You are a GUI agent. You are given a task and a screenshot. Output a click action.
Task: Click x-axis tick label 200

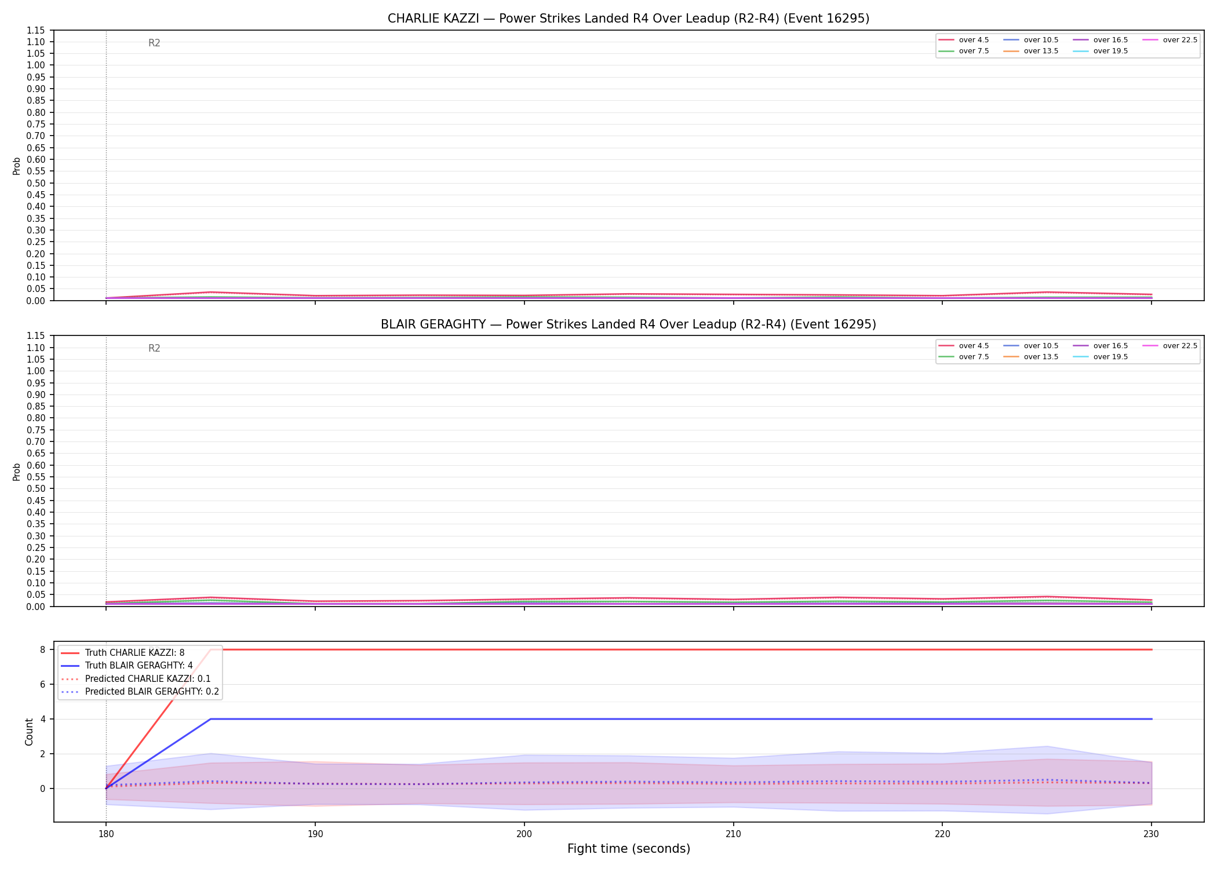(524, 834)
